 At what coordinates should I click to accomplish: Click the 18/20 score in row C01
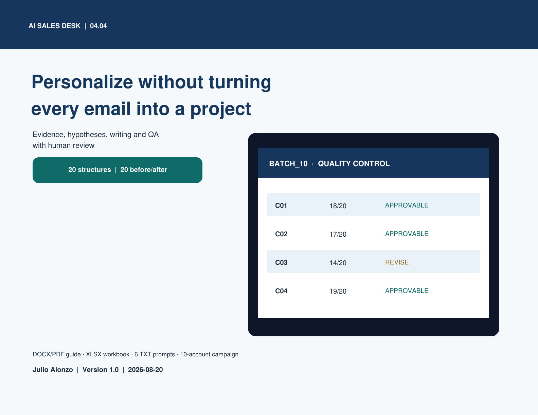pyautogui.click(x=338, y=206)
